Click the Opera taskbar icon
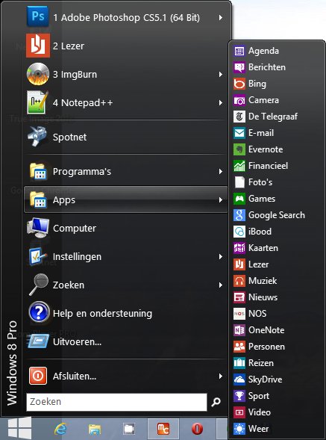Viewport: 326px width, 440px height. 197,429
